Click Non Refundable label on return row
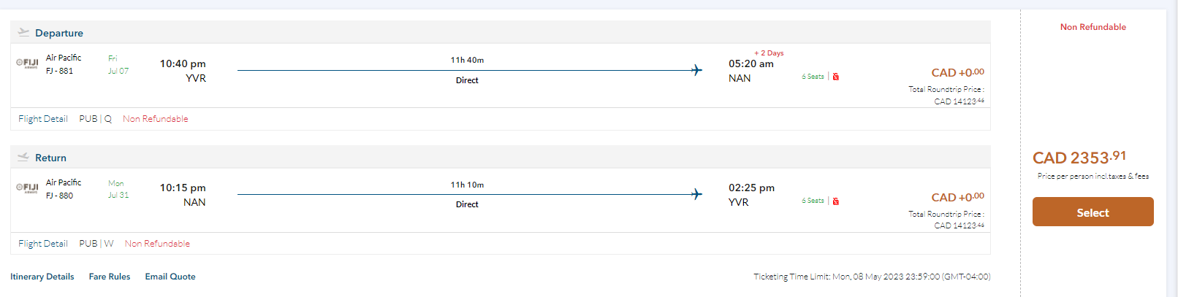The width and height of the screenshot is (1178, 297). (x=157, y=244)
